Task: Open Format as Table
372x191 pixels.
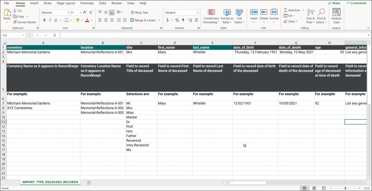Action: 227,17
